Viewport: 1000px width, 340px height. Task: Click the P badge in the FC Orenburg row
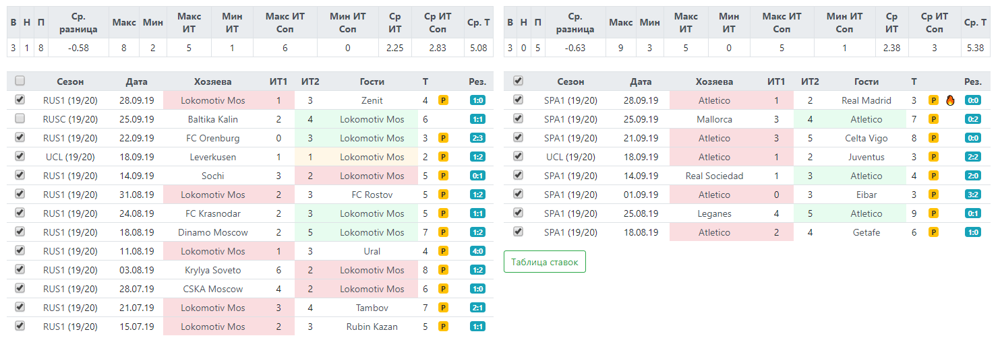pos(443,138)
